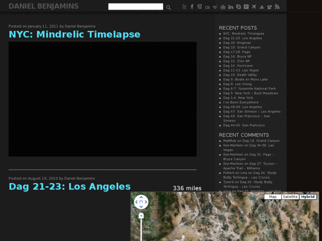Open recent post NYC: Mindrelic Timelapse in sidebar

click(244, 34)
